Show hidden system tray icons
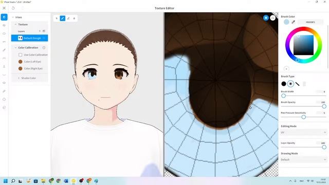The image size is (329, 185). (290, 181)
